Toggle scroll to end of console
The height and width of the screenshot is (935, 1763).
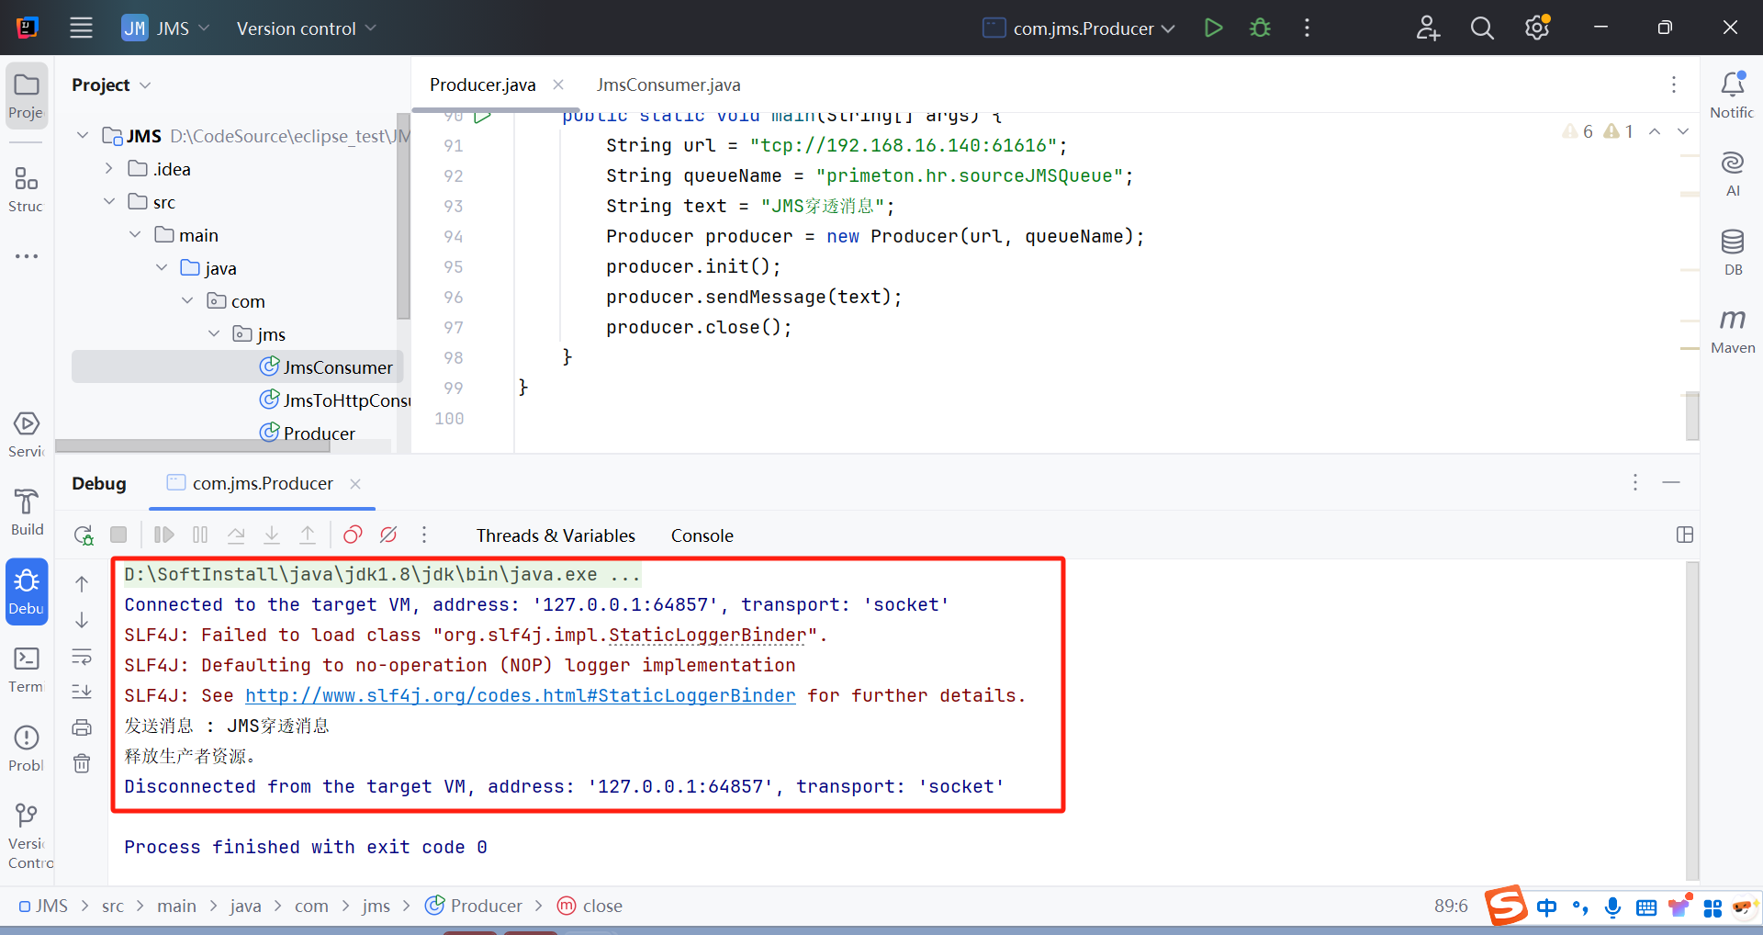tap(82, 692)
